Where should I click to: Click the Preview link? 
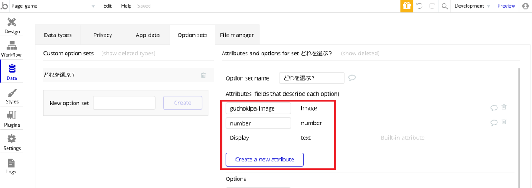[x=506, y=6]
